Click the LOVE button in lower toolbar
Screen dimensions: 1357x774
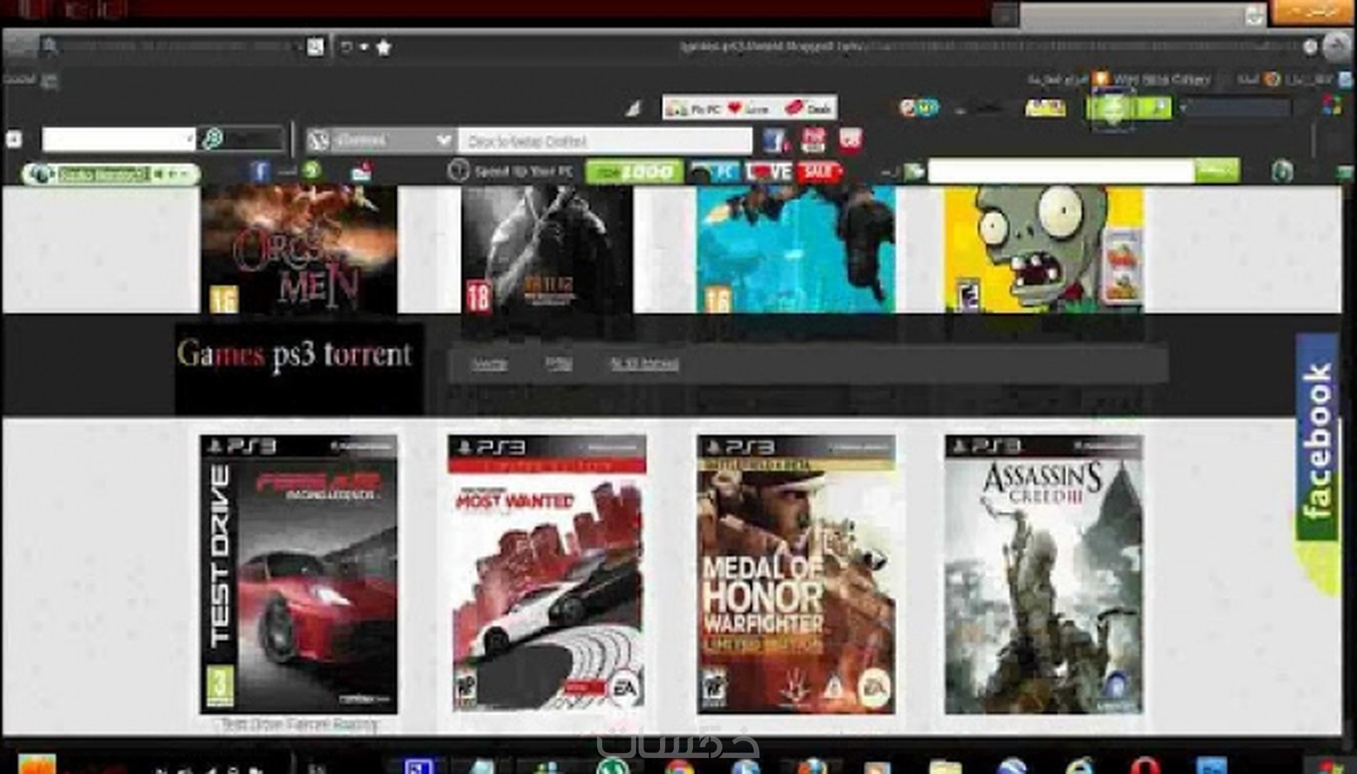coord(768,172)
